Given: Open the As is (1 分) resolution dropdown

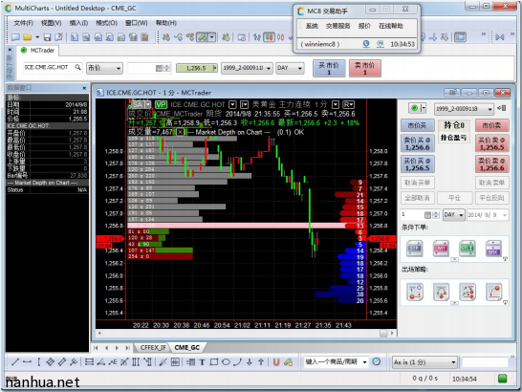Looking at the screenshot, I should (x=424, y=362).
